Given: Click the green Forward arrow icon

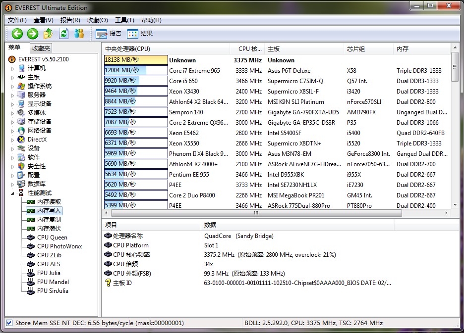Looking at the screenshot, I should click(x=33, y=34).
